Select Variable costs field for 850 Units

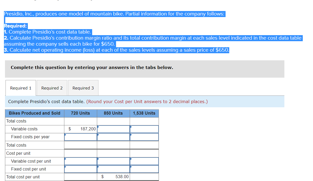click(x=113, y=129)
